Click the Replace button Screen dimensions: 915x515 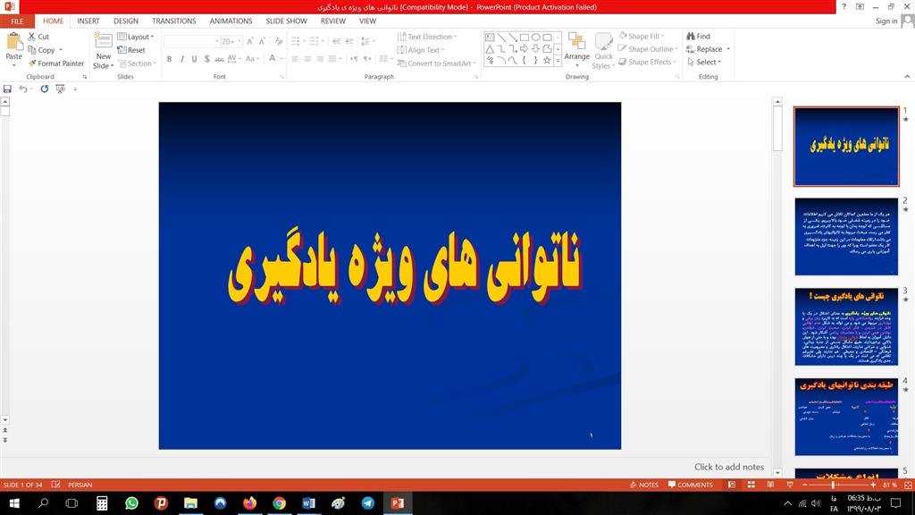708,49
